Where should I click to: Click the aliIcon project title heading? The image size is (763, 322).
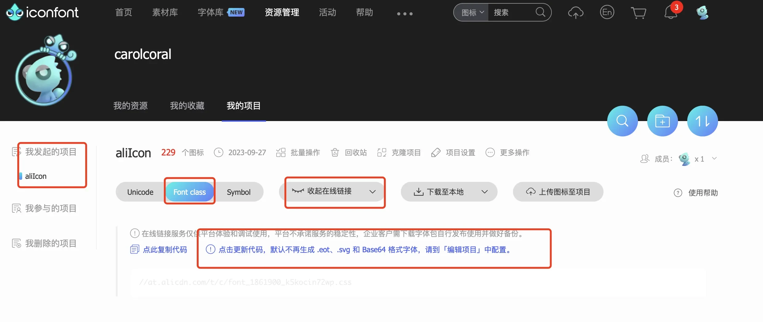click(x=133, y=153)
